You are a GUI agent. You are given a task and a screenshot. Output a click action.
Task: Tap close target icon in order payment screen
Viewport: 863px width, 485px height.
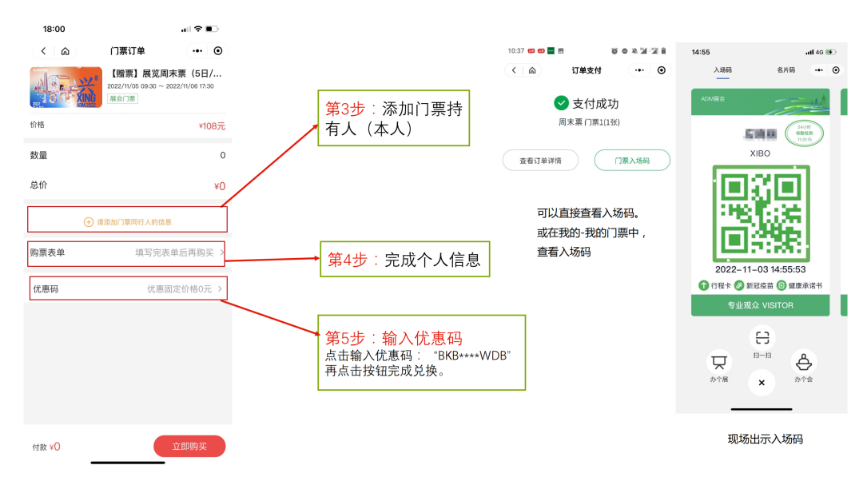coord(662,70)
